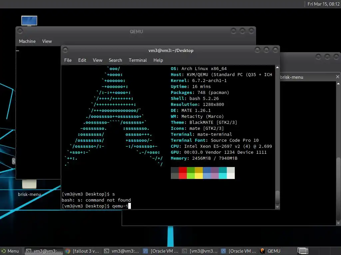Open the Machine menu in QEMU window

(27, 41)
